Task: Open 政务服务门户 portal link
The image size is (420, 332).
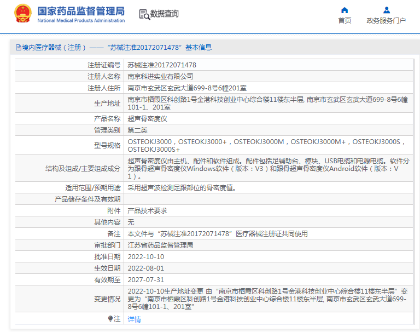Action: tap(386, 21)
